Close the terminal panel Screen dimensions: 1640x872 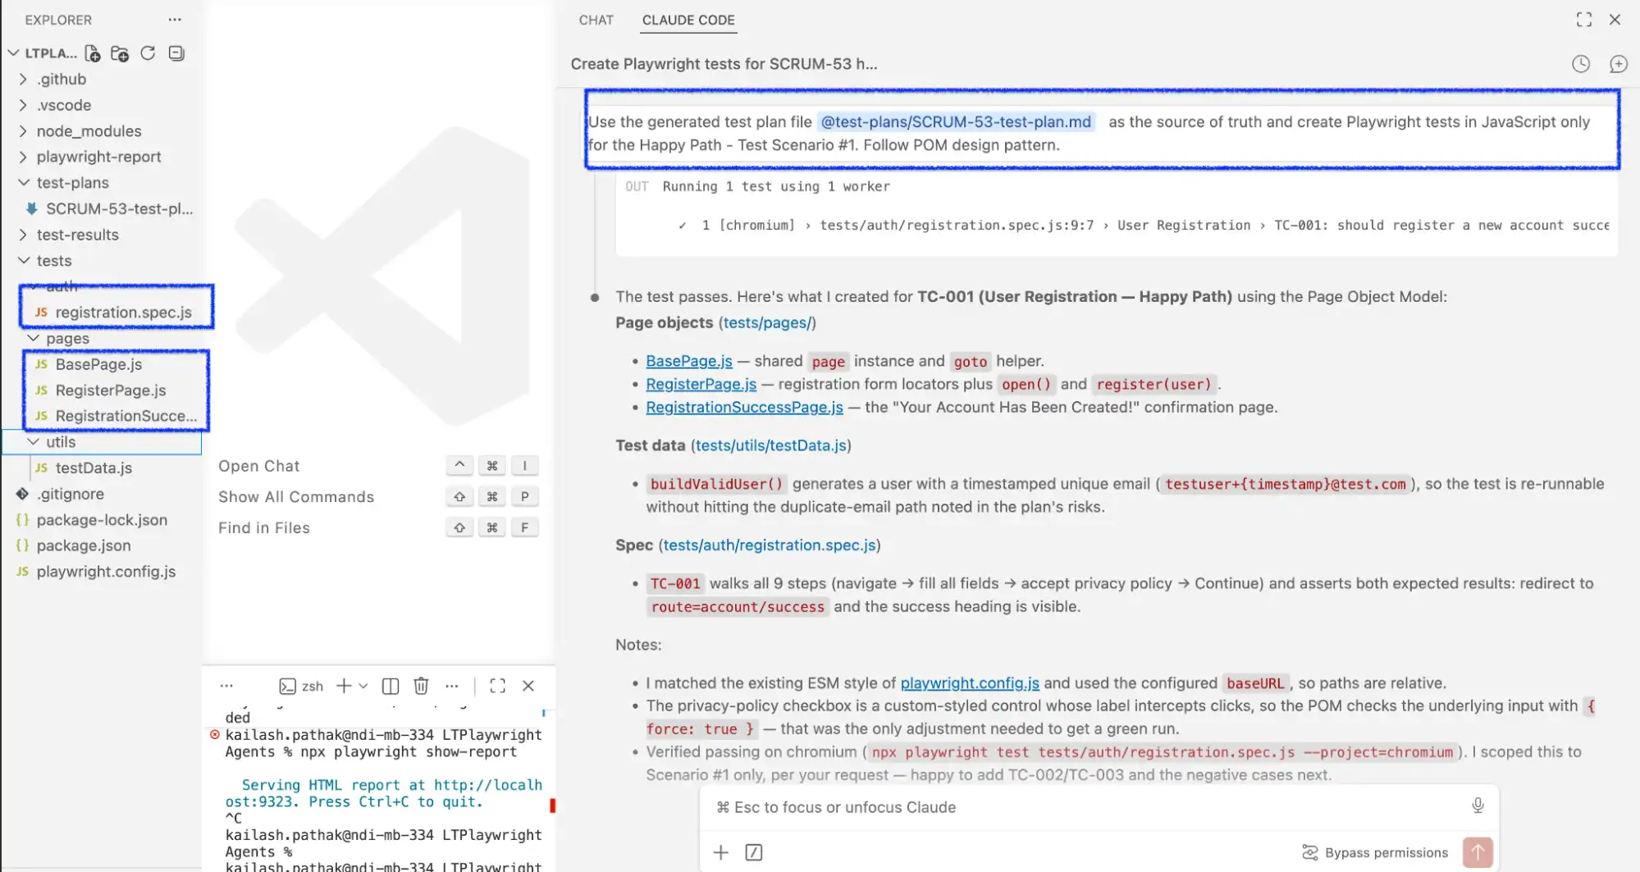(528, 686)
